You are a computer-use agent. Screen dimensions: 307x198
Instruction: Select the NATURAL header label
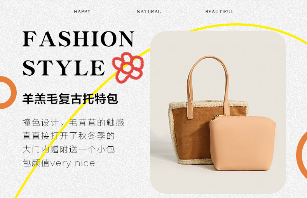149,12
